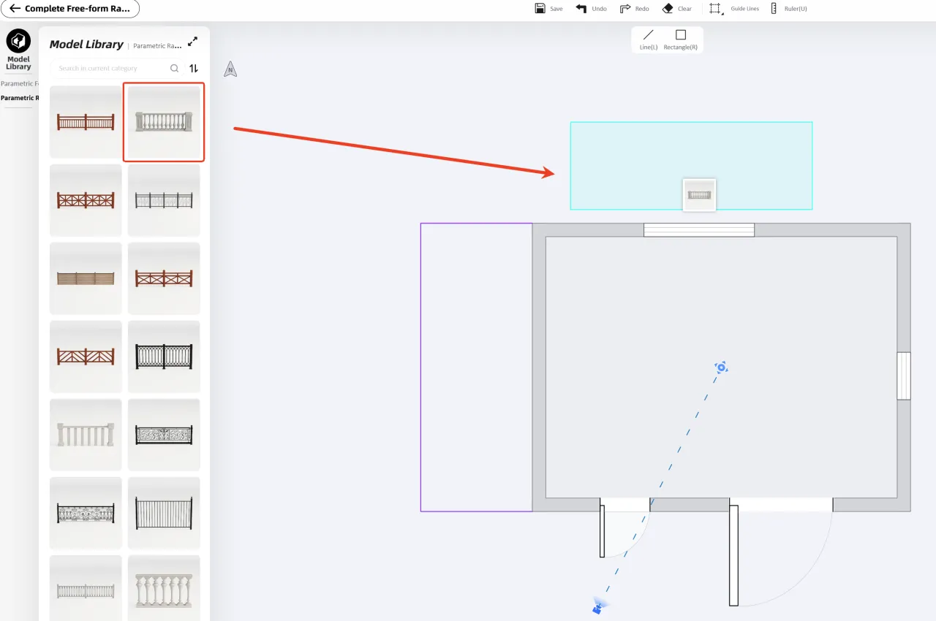Focus the Search in current category field
936x621 pixels.
coord(110,68)
